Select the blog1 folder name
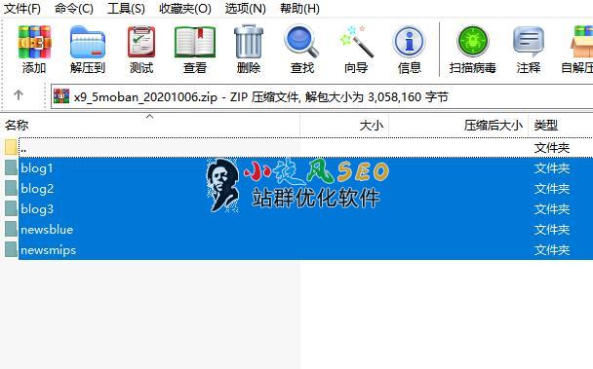This screenshot has width=593, height=369. [x=37, y=168]
